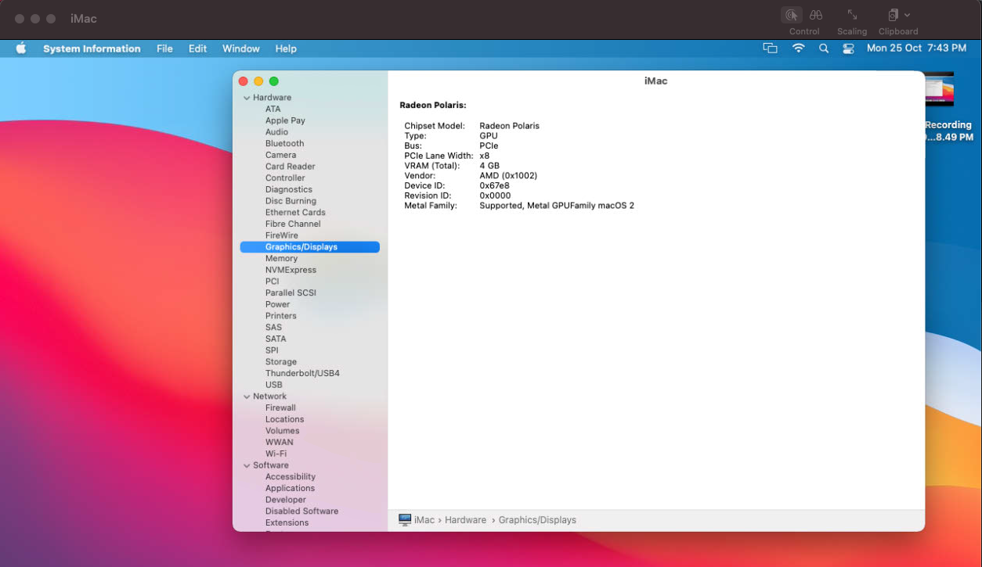Click the Scaling icon
982x567 pixels.
(x=852, y=15)
